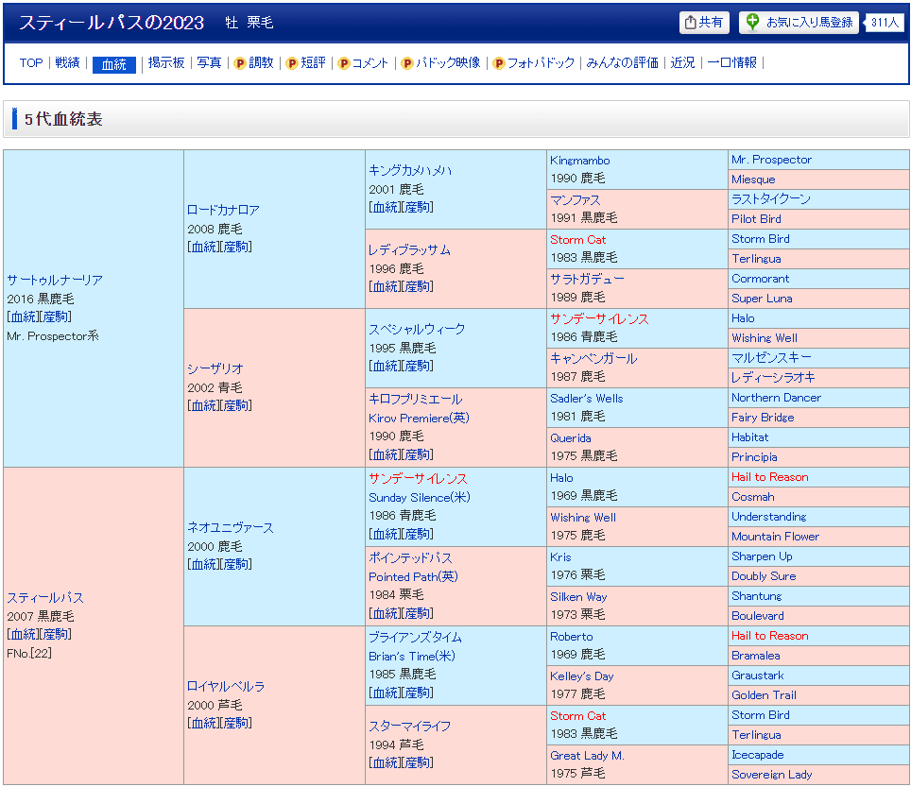The height and width of the screenshot is (787, 911).
Task: Open キロフプリミエール horse link
Action: click(x=416, y=399)
